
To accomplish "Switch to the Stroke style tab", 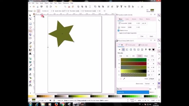I will (x=143, y=45).
